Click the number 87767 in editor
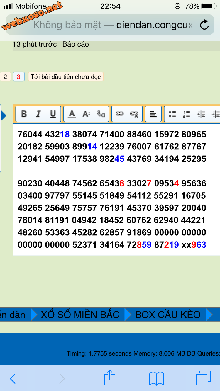Screen dimensions: 220x391 [x=194, y=147]
